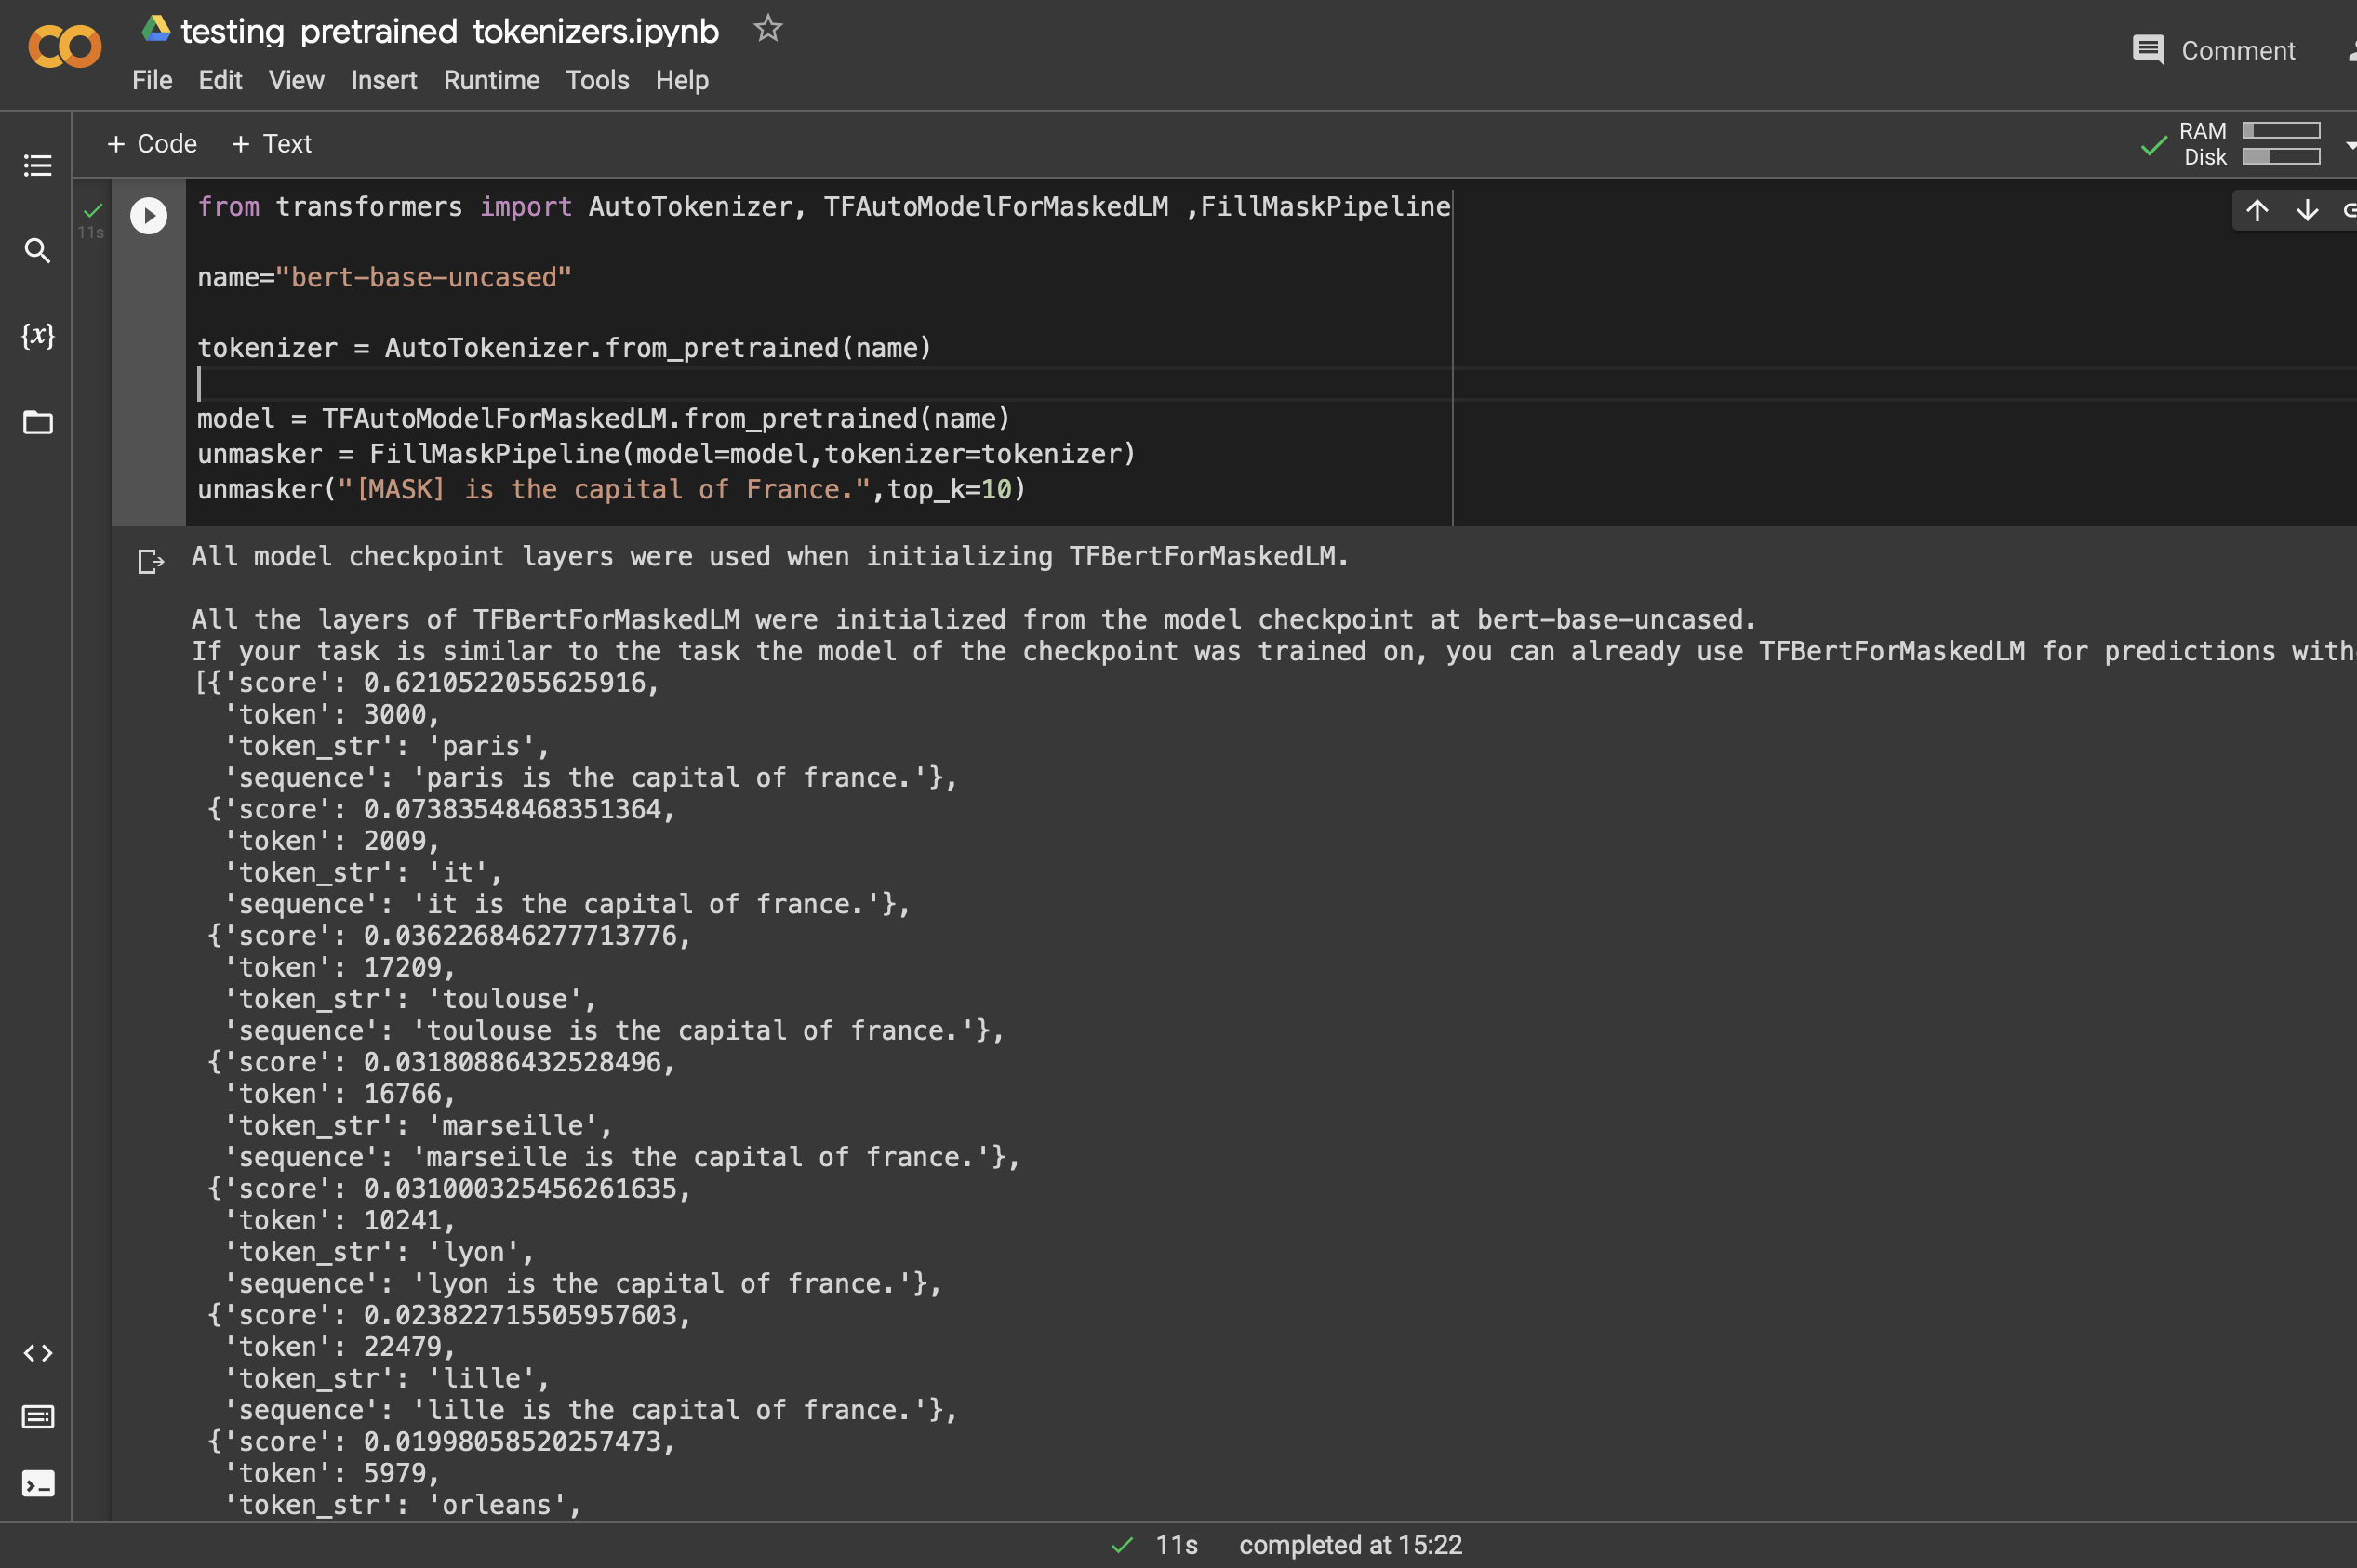The height and width of the screenshot is (1568, 2357).
Task: Run the code cell
Action: click(x=147, y=215)
